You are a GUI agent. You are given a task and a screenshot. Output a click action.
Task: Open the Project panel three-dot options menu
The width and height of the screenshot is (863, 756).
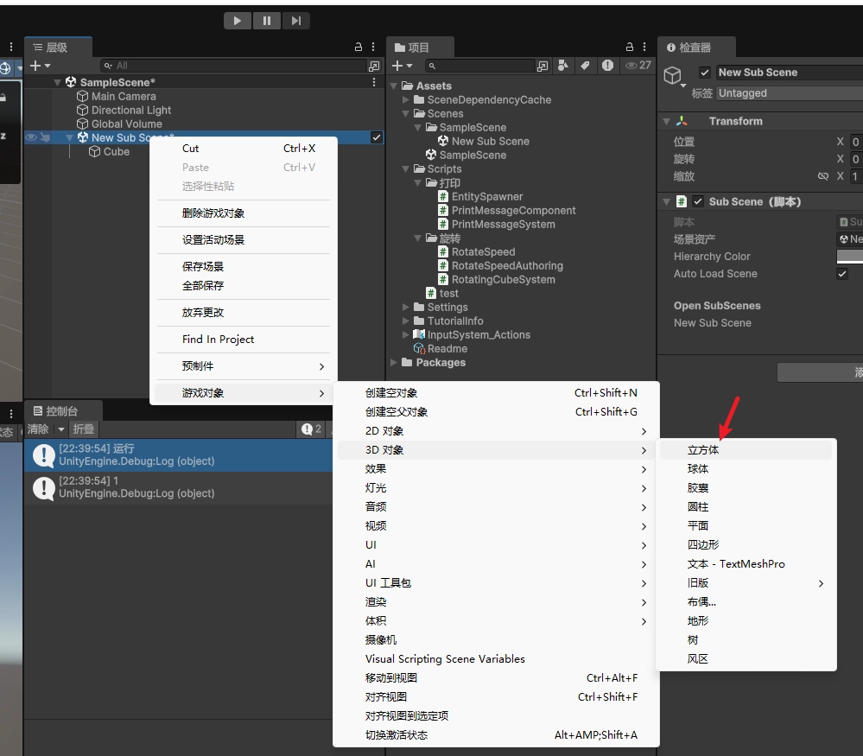coord(644,48)
